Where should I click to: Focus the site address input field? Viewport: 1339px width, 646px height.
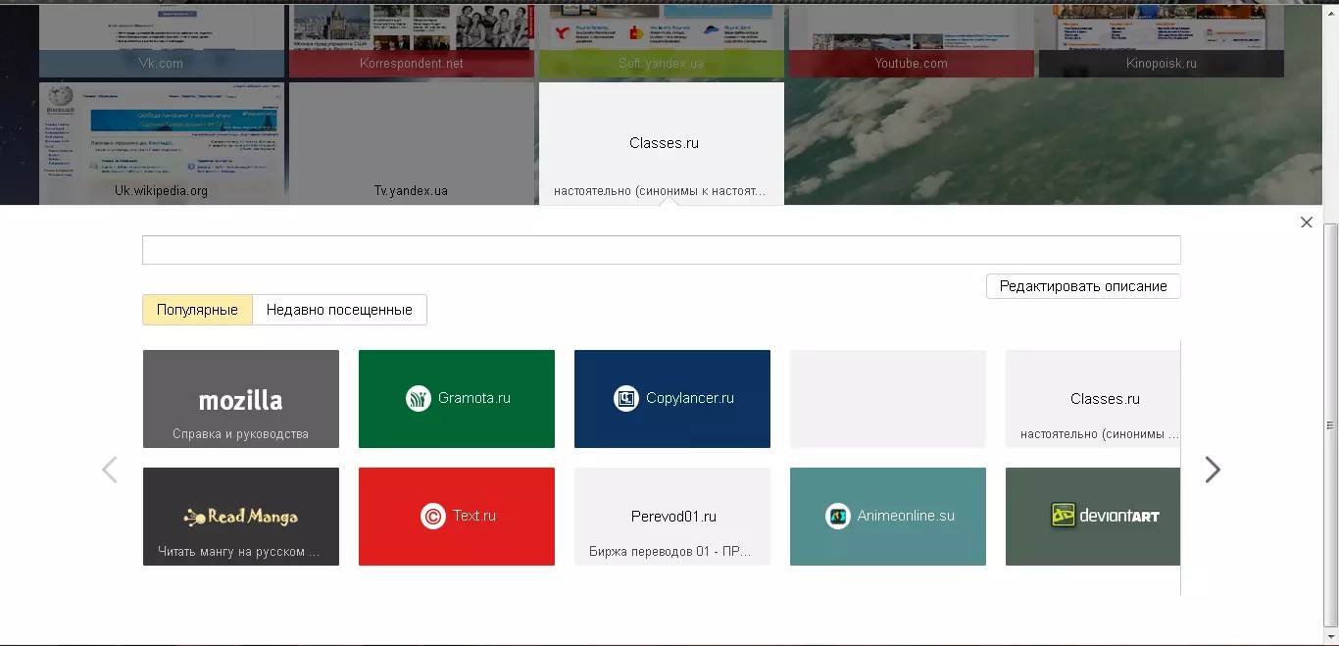(x=662, y=250)
